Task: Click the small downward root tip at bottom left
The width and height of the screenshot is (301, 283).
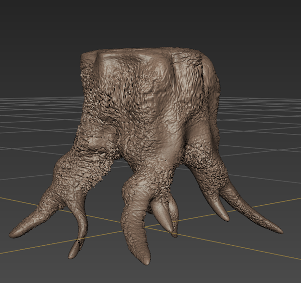Action: [x=73, y=253]
